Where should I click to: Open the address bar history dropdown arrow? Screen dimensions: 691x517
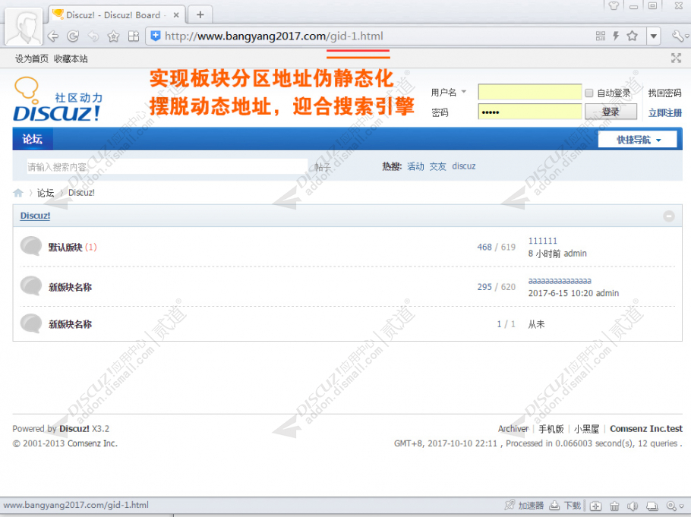(x=654, y=36)
